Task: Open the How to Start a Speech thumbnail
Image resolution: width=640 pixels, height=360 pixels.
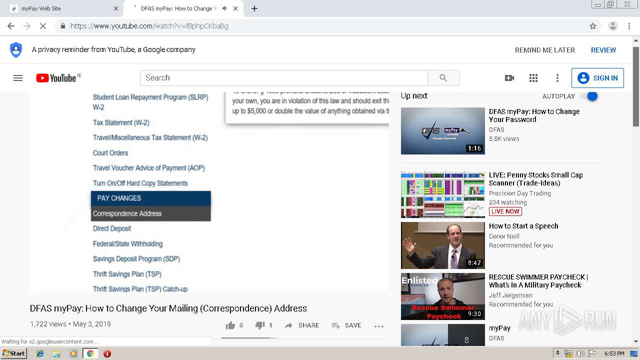Action: (x=443, y=245)
